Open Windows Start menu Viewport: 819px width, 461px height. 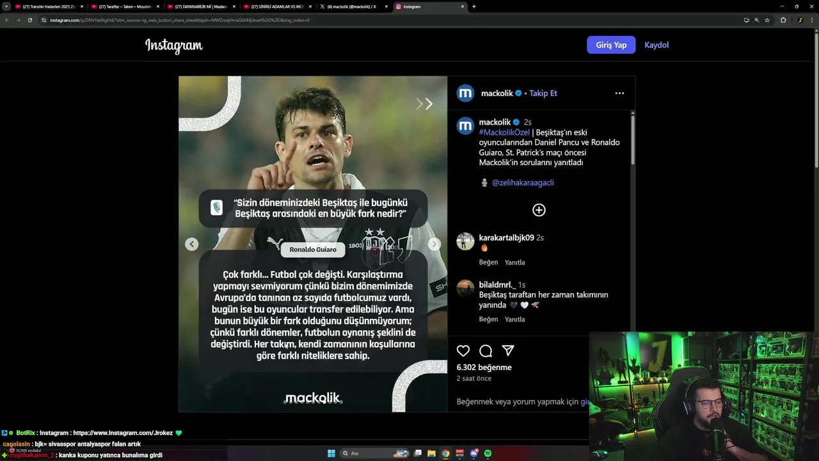pos(331,453)
